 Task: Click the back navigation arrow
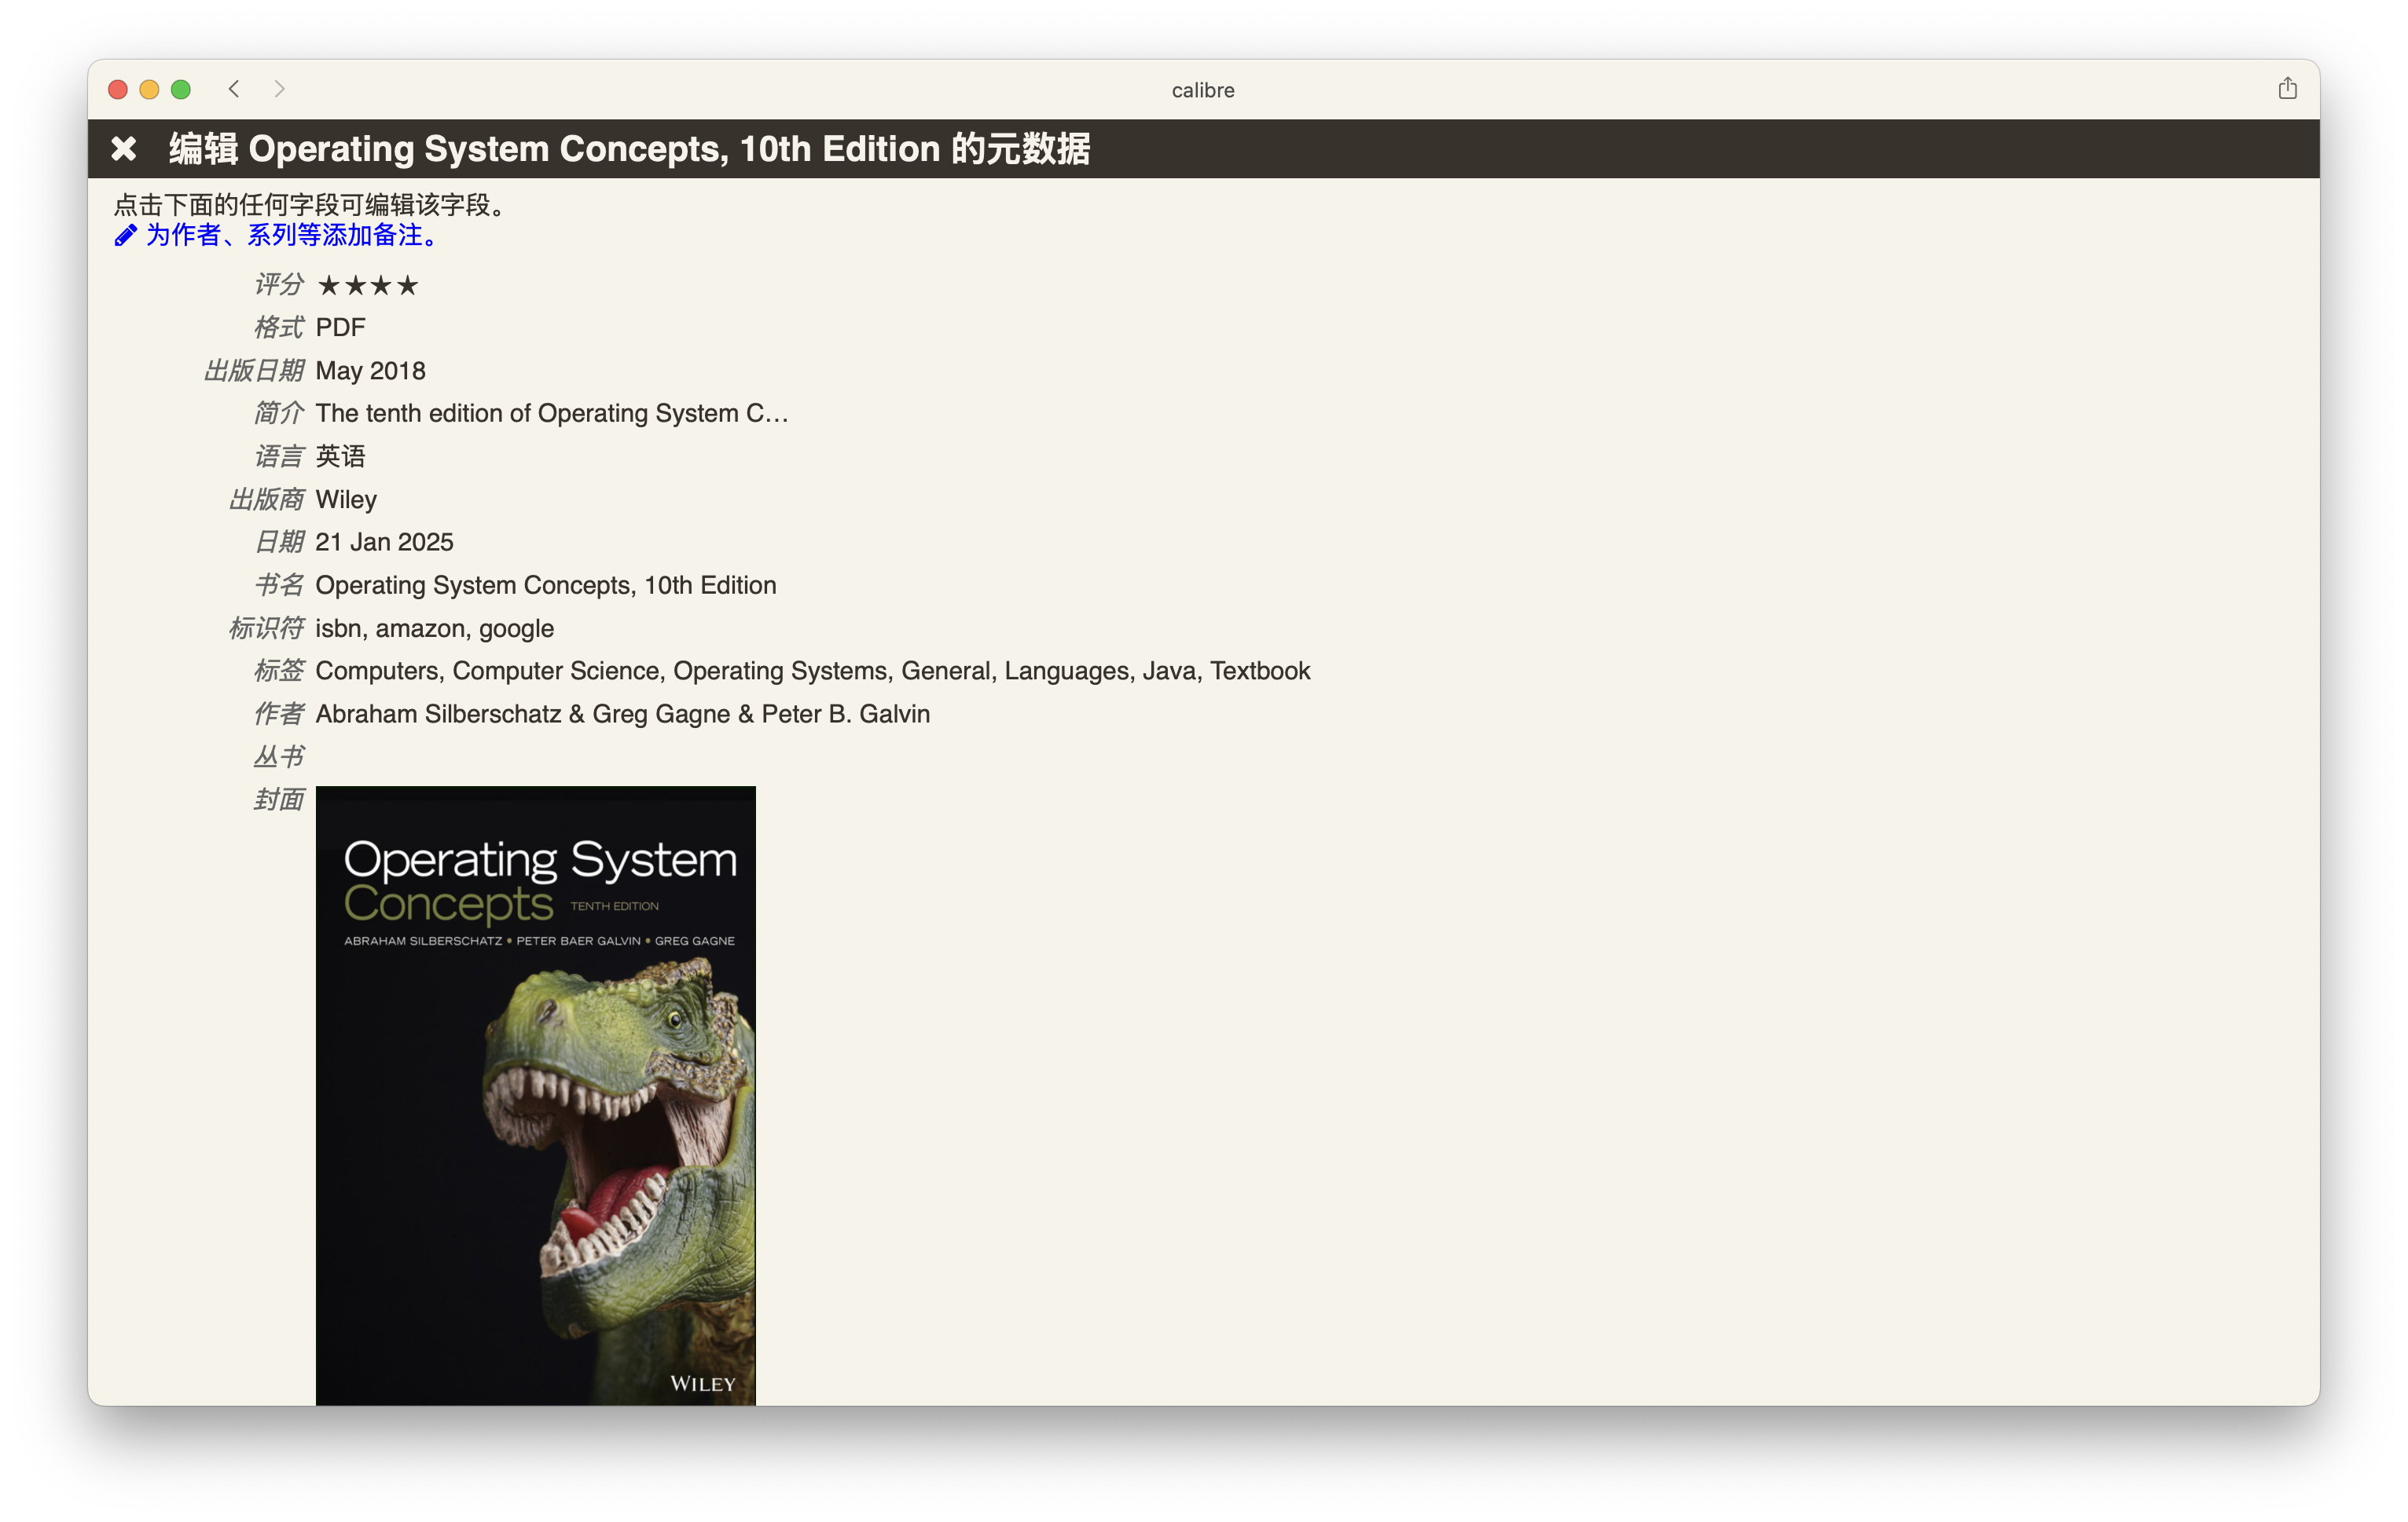pos(233,89)
